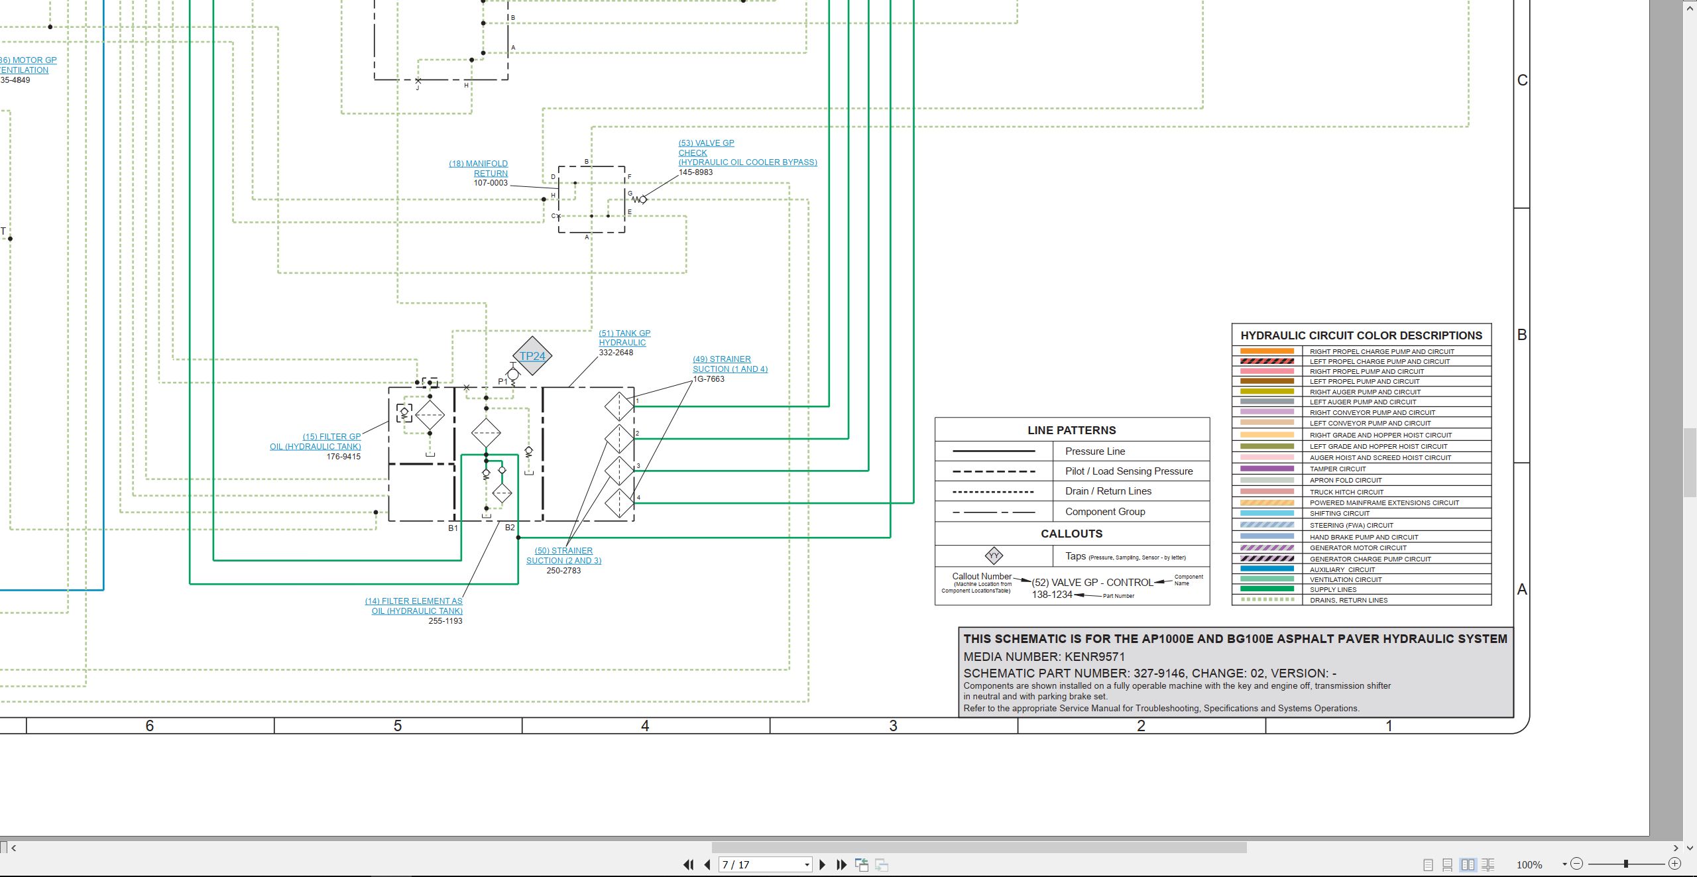The height and width of the screenshot is (877, 1697).
Task: Click the blue AUXILIARY CIRCUIT color swatch
Action: (x=1267, y=569)
